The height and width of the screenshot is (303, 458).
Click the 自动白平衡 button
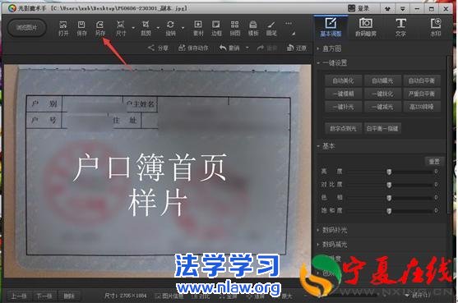pos(422,80)
